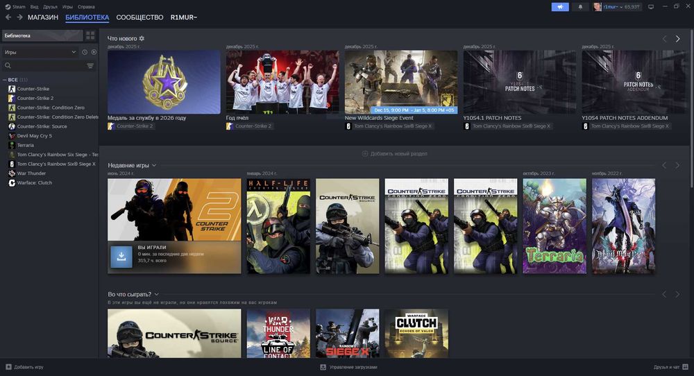Click the Terraria icon in the sidebar
The height and width of the screenshot is (376, 694).
[x=12, y=145]
